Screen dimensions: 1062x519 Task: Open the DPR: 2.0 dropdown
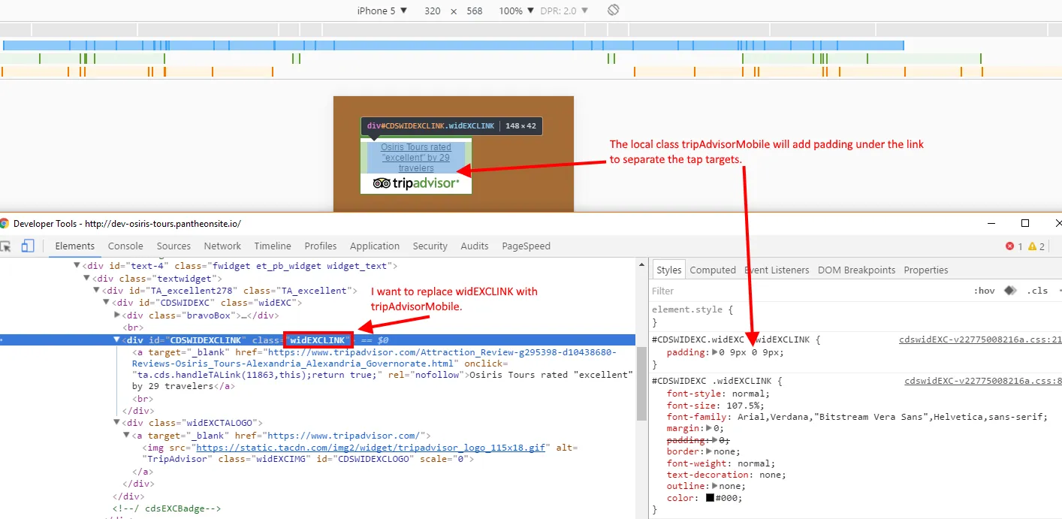[564, 11]
